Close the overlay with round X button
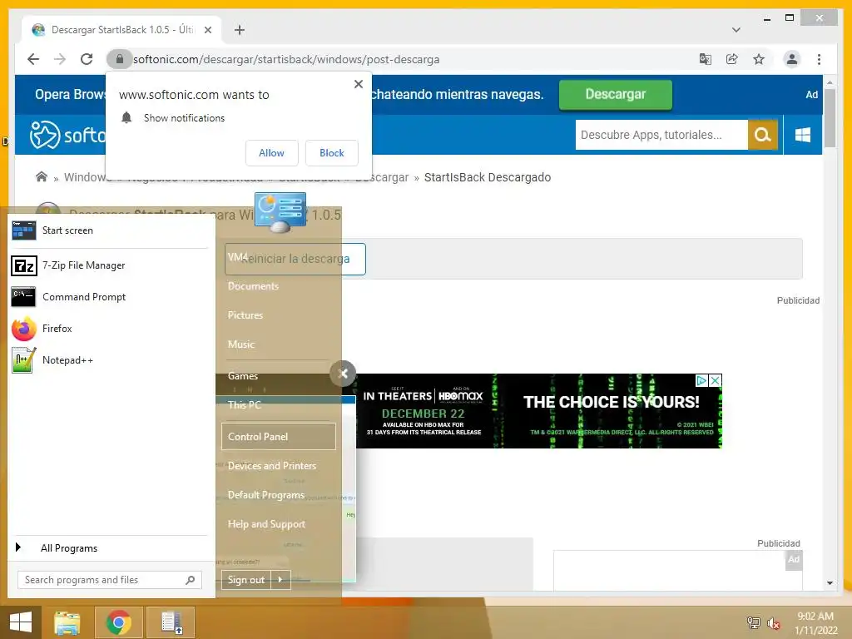The height and width of the screenshot is (639, 852). 343,374
